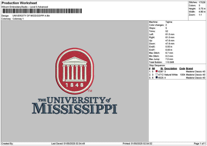Click the Left value 61.0 mm

point(170,34)
